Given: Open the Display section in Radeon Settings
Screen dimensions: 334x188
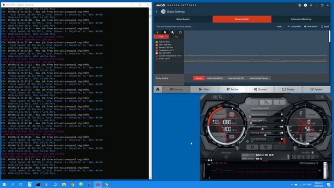Looking at the screenshot, I should [x=288, y=89].
